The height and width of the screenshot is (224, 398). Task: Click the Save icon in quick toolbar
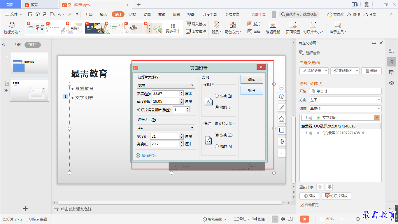(x=30, y=14)
